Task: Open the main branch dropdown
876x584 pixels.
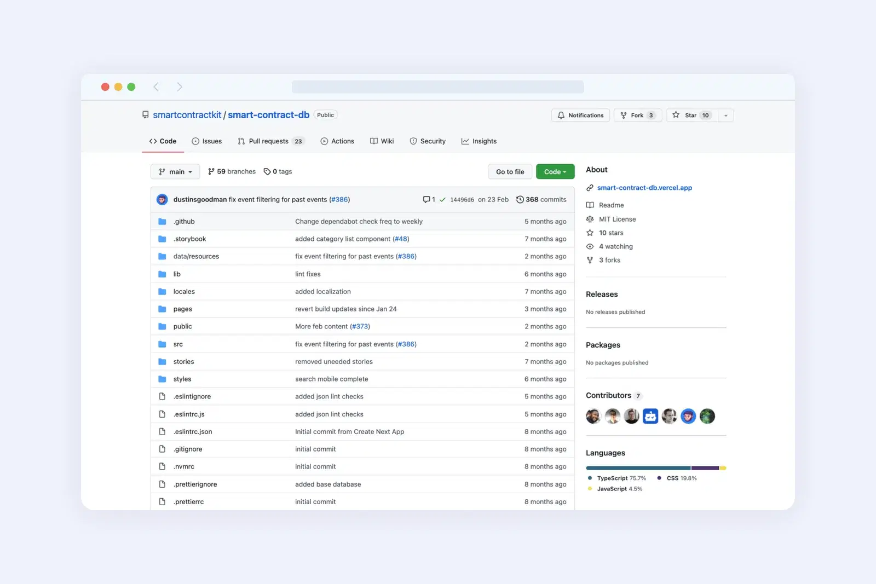Action: point(175,172)
